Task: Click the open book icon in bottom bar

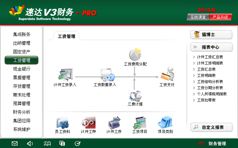Action: pos(47,143)
